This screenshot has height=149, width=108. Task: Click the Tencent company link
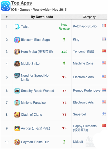click(x=83, y=51)
